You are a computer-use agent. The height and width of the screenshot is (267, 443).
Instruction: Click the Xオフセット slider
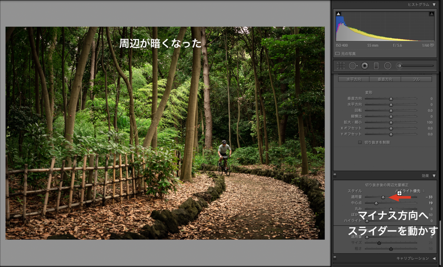391,128
